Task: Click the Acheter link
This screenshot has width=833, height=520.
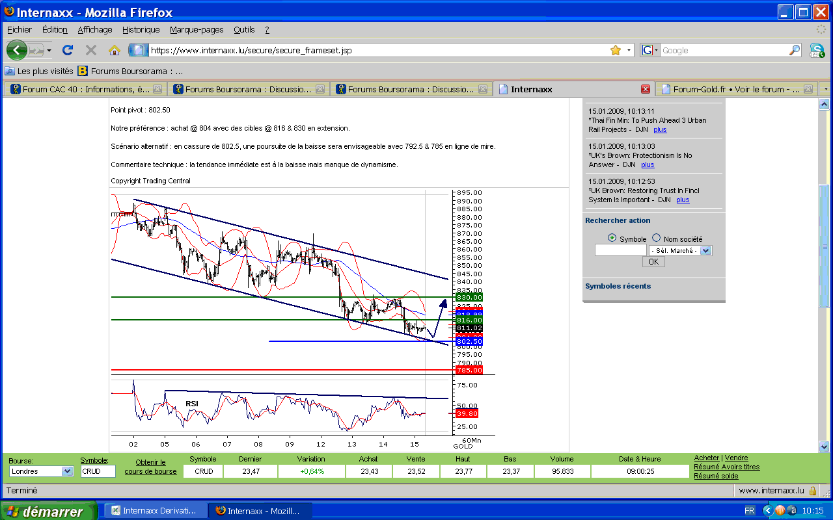Action: point(707,458)
